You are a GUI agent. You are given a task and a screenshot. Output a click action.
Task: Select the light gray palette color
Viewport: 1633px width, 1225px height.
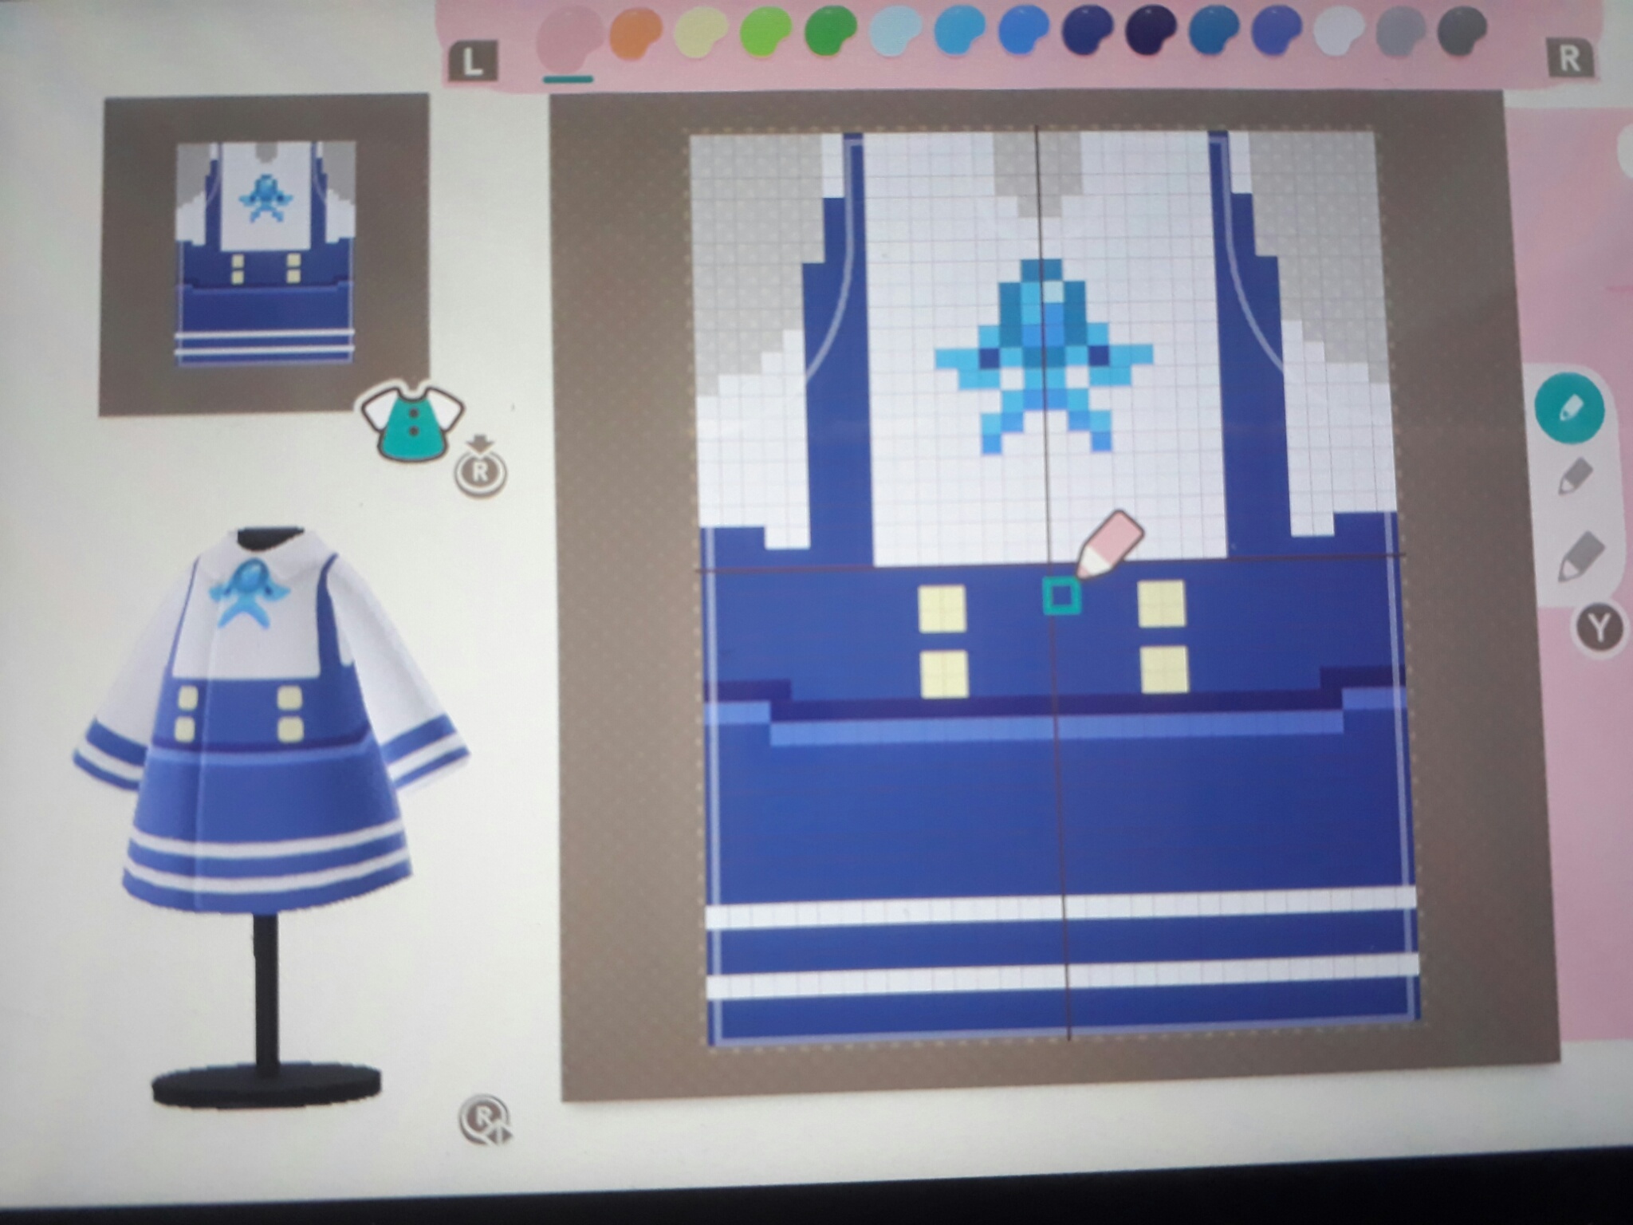click(1402, 30)
